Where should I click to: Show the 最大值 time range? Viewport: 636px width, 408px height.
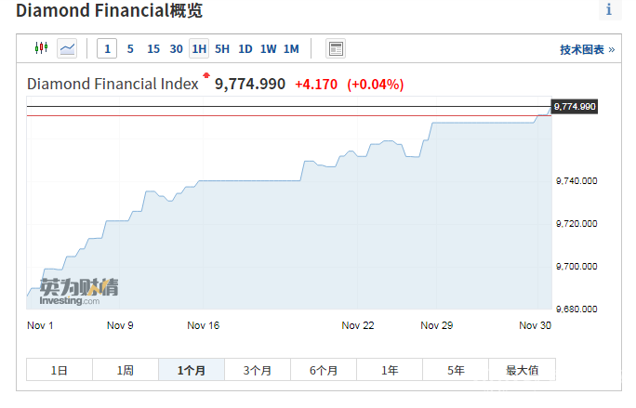[x=522, y=370]
